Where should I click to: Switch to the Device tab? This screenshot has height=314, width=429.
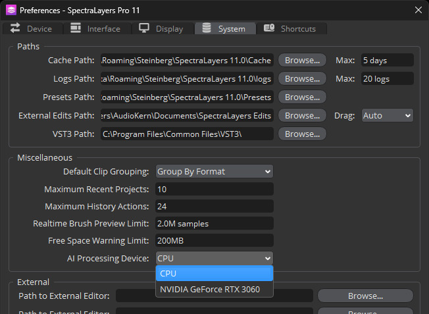[x=31, y=28]
